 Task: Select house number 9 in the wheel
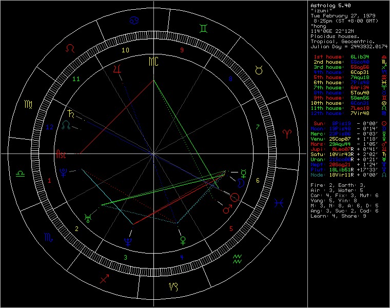(x=182, y=50)
